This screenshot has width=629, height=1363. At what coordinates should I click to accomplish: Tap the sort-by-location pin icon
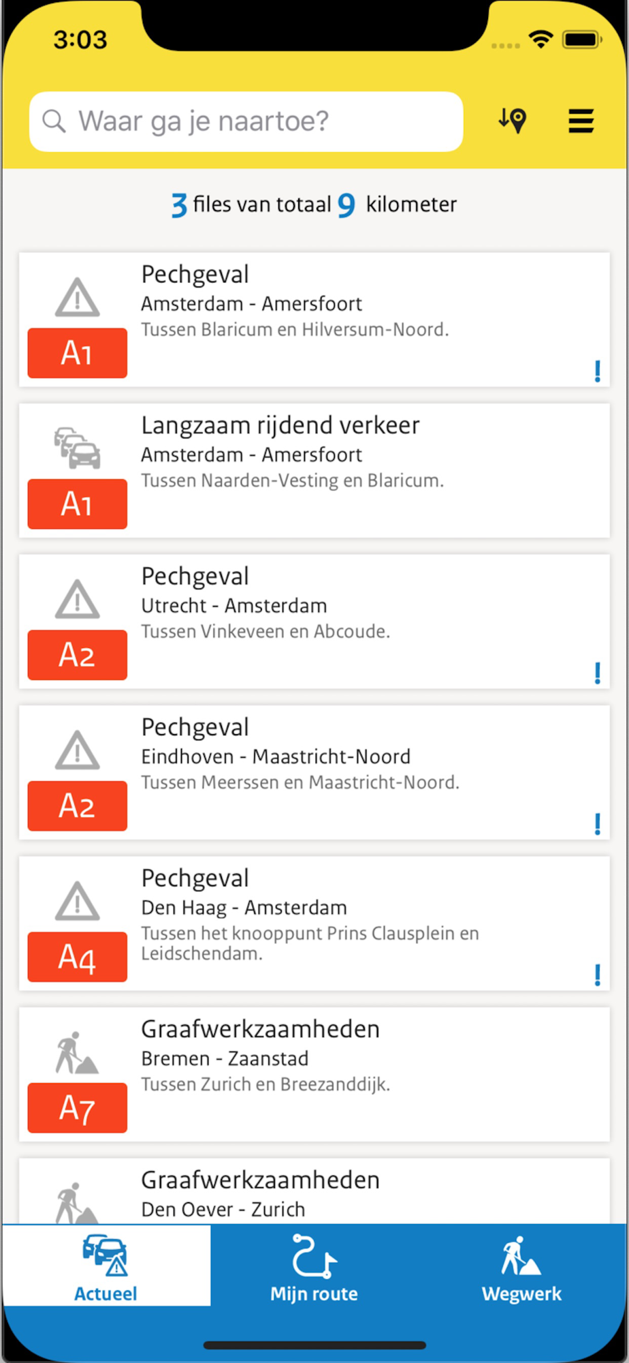tap(512, 121)
